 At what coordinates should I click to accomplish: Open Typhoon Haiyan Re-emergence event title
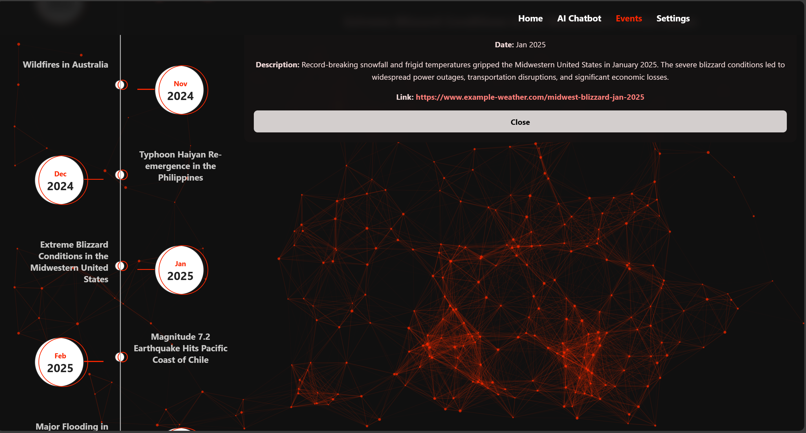click(180, 166)
